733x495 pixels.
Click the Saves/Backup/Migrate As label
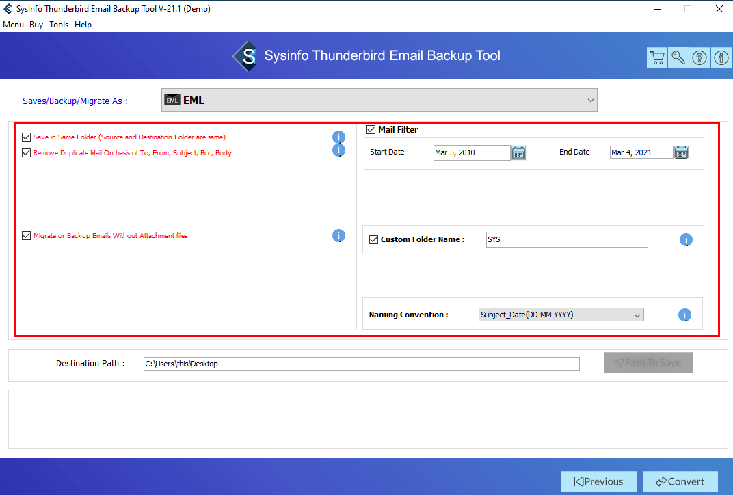click(75, 101)
